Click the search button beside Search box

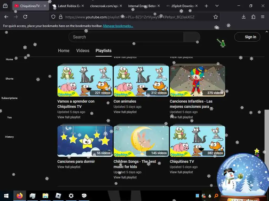(x=192, y=37)
